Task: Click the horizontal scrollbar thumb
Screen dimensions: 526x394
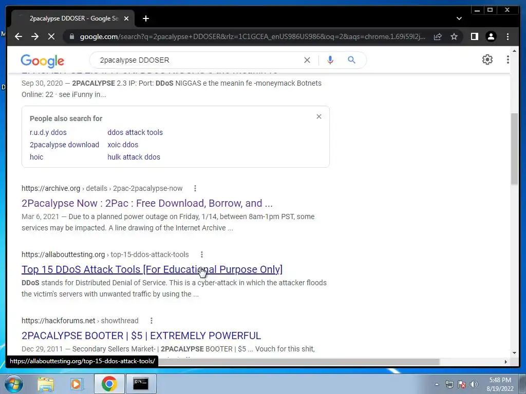Action: pos(298,362)
